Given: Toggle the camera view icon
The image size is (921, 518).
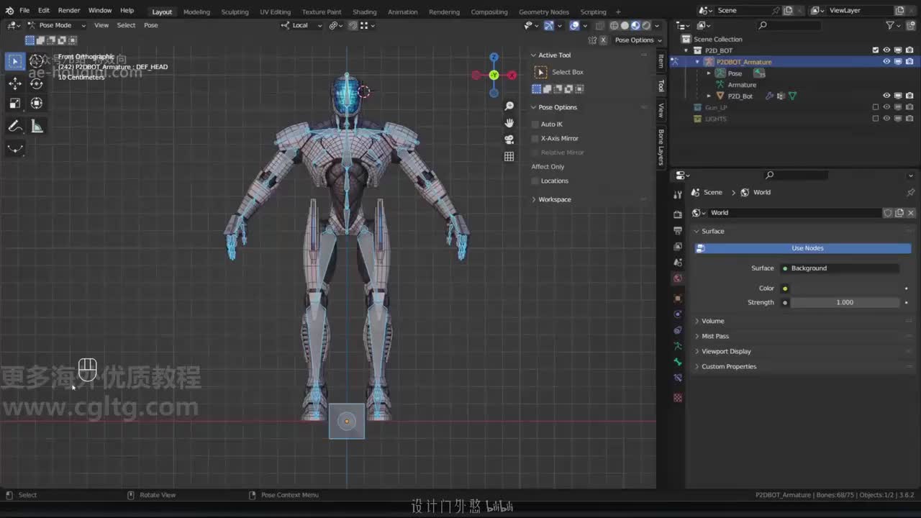Looking at the screenshot, I should (509, 140).
